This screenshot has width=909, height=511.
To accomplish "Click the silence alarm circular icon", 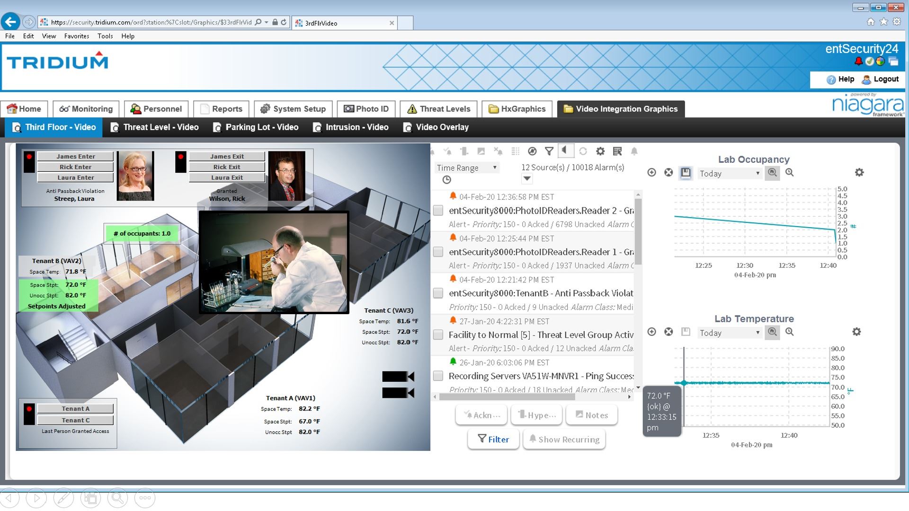I will [532, 151].
